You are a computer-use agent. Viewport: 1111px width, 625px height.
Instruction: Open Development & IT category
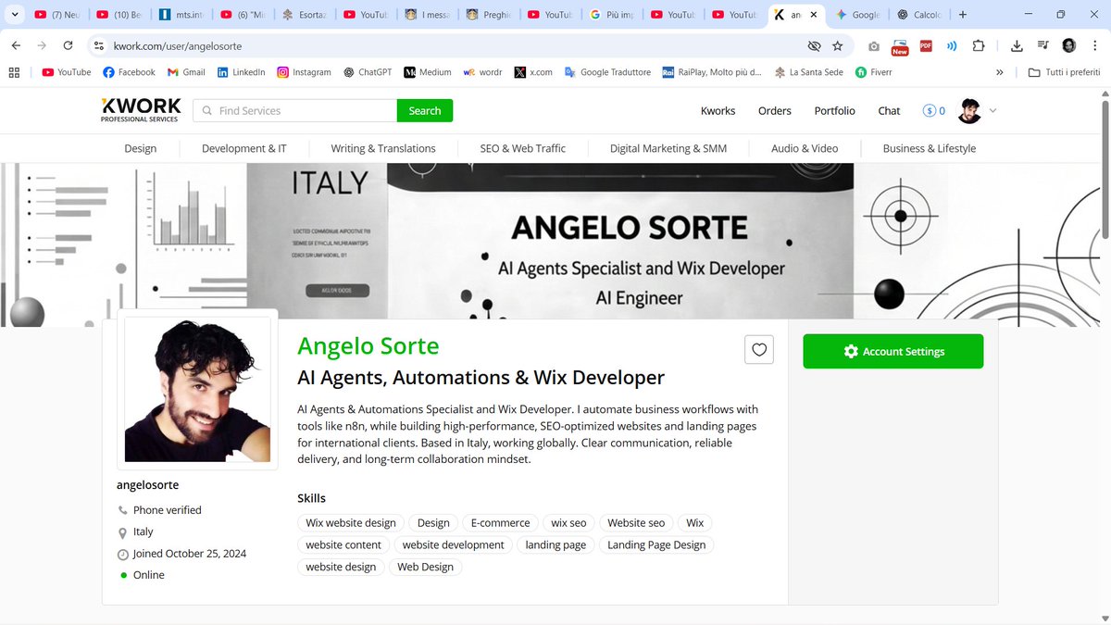pos(243,148)
